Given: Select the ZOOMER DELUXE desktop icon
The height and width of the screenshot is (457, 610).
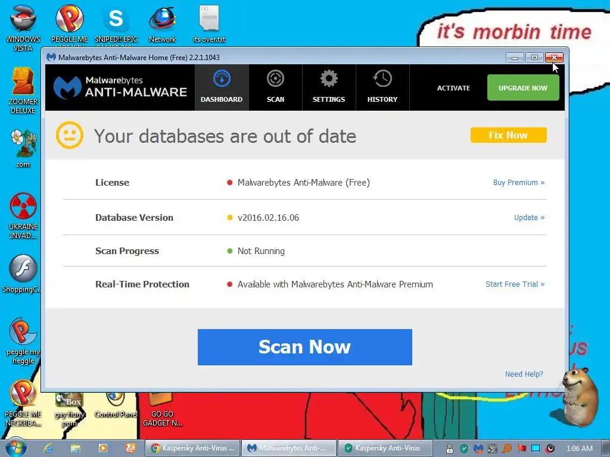Looking at the screenshot, I should click(x=23, y=90).
